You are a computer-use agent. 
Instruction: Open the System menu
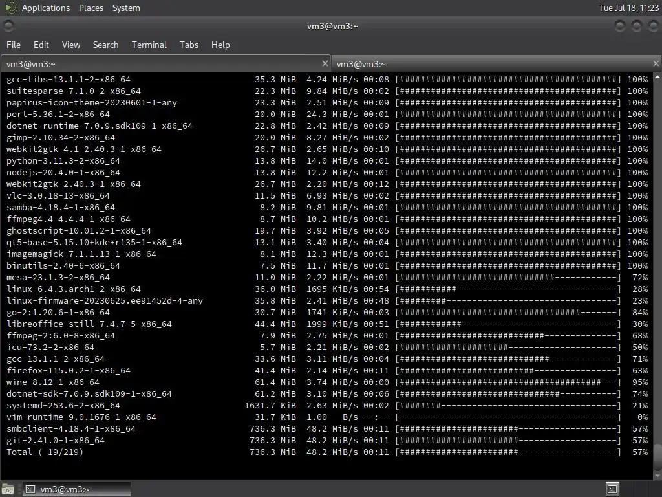coord(126,8)
